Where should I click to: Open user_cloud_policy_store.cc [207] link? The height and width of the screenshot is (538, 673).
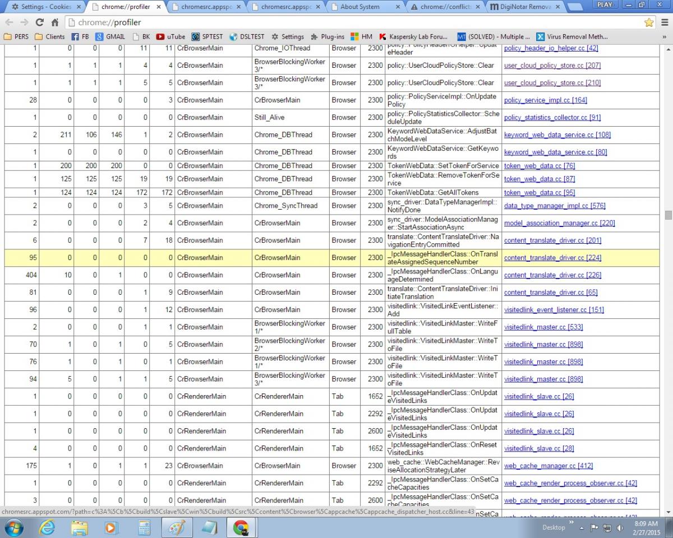tap(552, 66)
